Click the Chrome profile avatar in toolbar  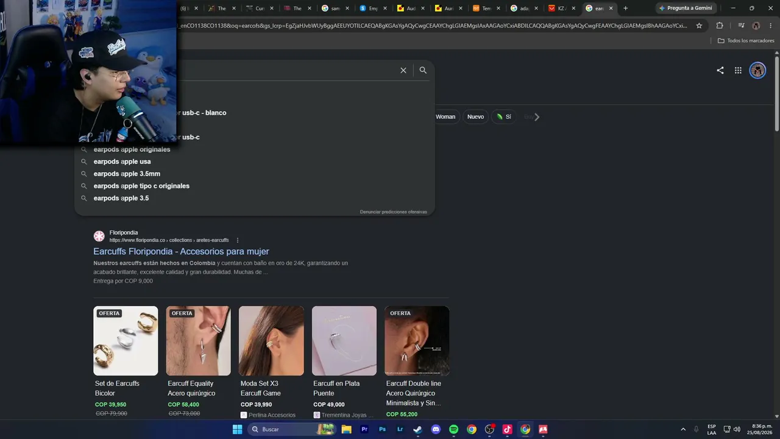point(756,26)
